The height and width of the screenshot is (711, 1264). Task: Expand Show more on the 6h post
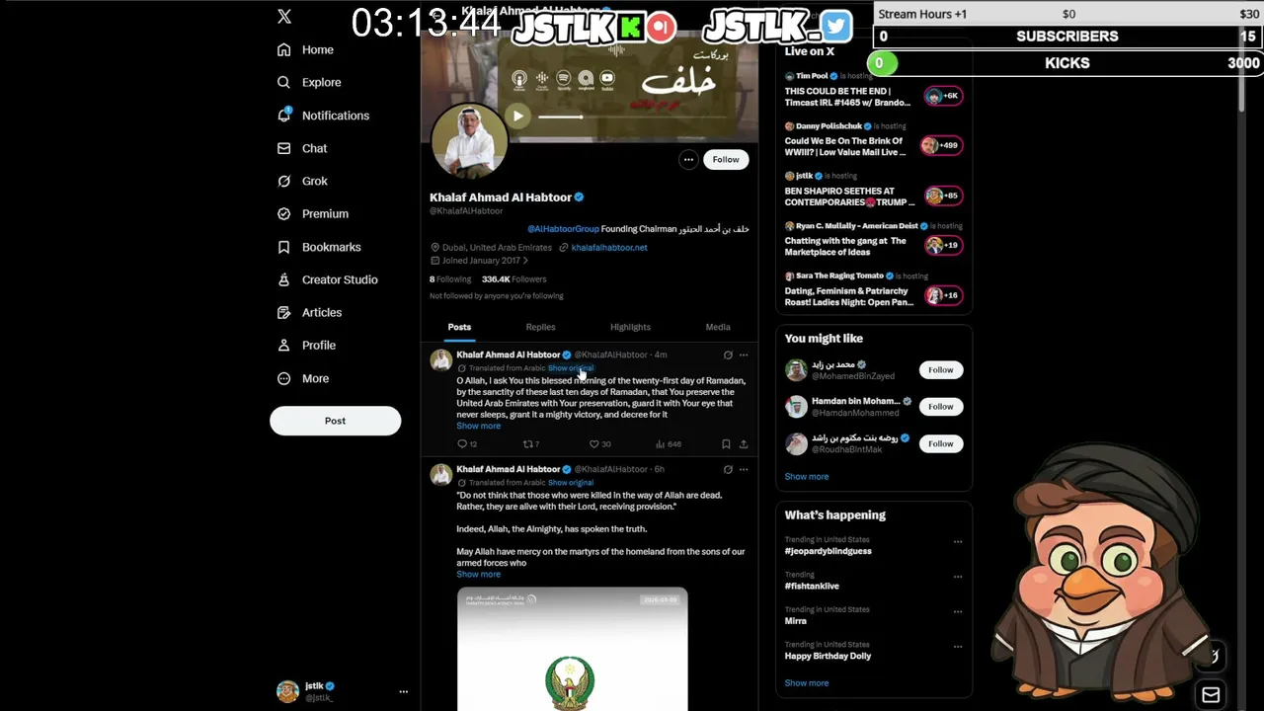(x=478, y=575)
